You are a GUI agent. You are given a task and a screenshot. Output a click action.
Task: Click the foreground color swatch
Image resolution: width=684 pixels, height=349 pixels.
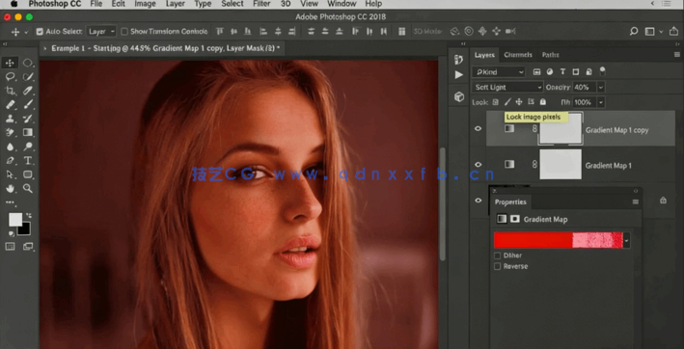14,220
